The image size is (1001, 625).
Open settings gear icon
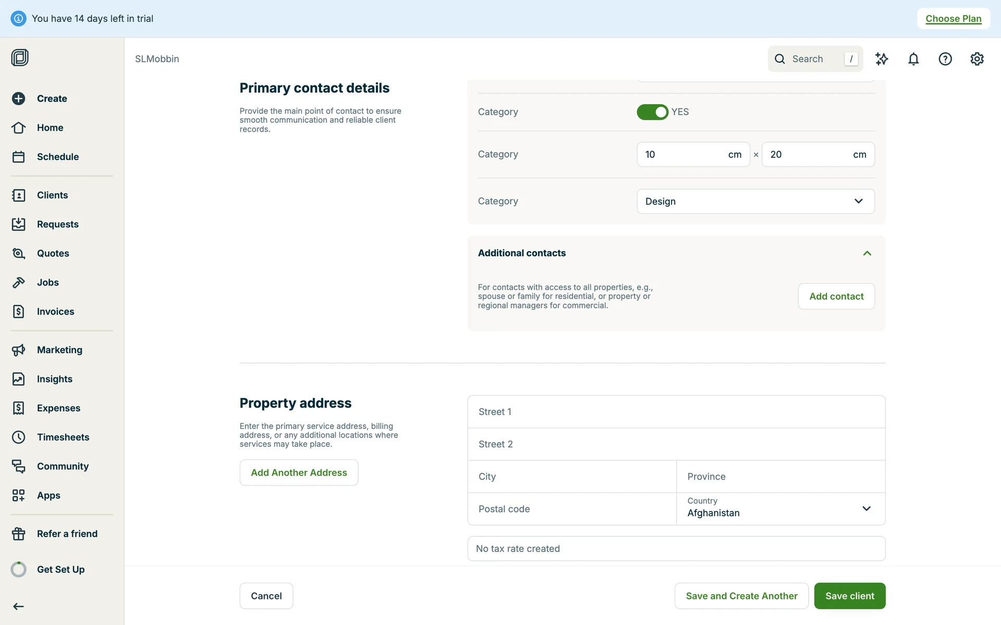point(976,59)
